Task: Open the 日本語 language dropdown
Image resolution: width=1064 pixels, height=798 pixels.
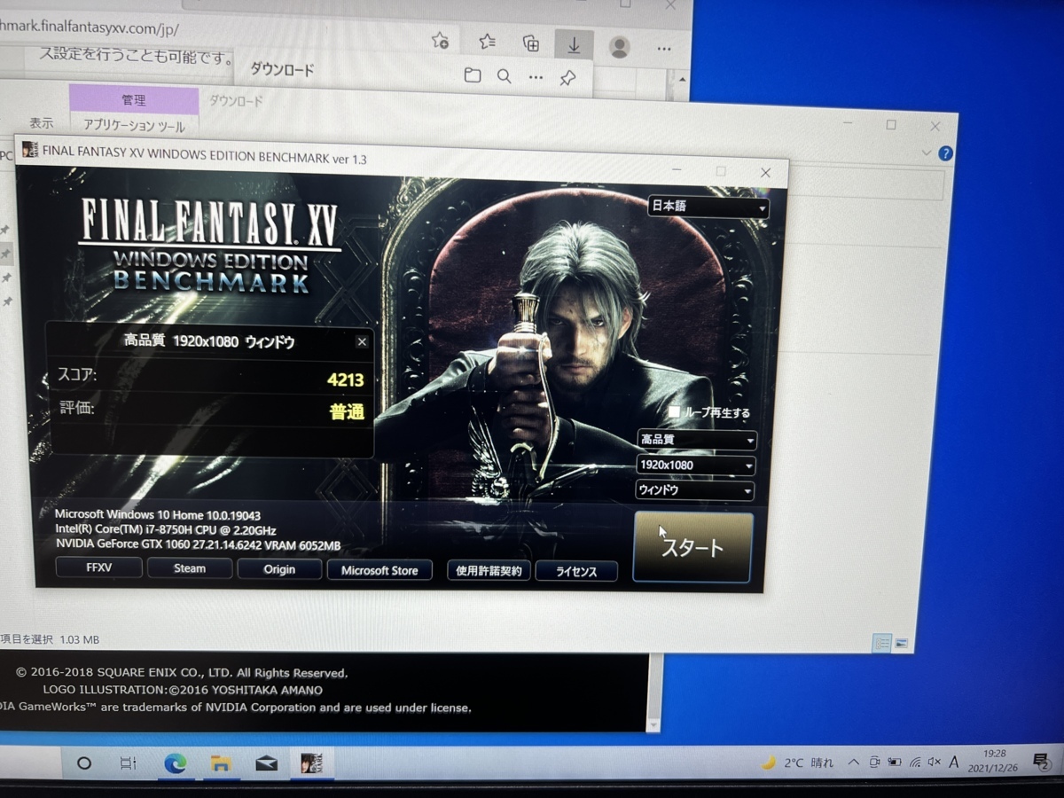Action: (x=708, y=207)
